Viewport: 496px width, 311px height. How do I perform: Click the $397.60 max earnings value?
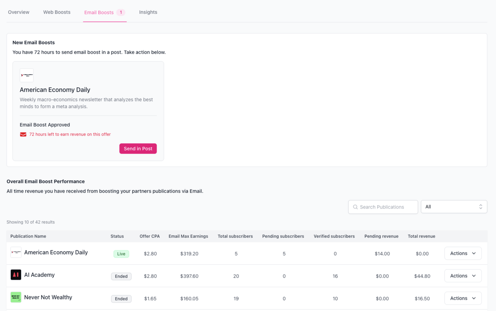tap(189, 276)
